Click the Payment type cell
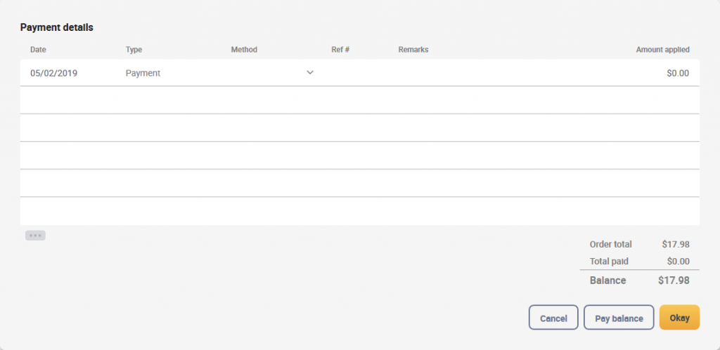The image size is (720, 350). 143,73
